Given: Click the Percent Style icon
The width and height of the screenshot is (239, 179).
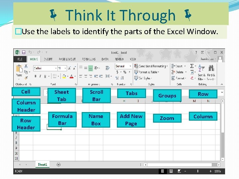Looking at the screenshot, I should tap(125, 72).
